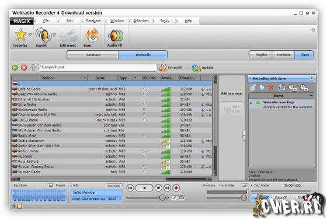This screenshot has width=327, height=219.
Task: Click the play button
Action: tap(144, 188)
